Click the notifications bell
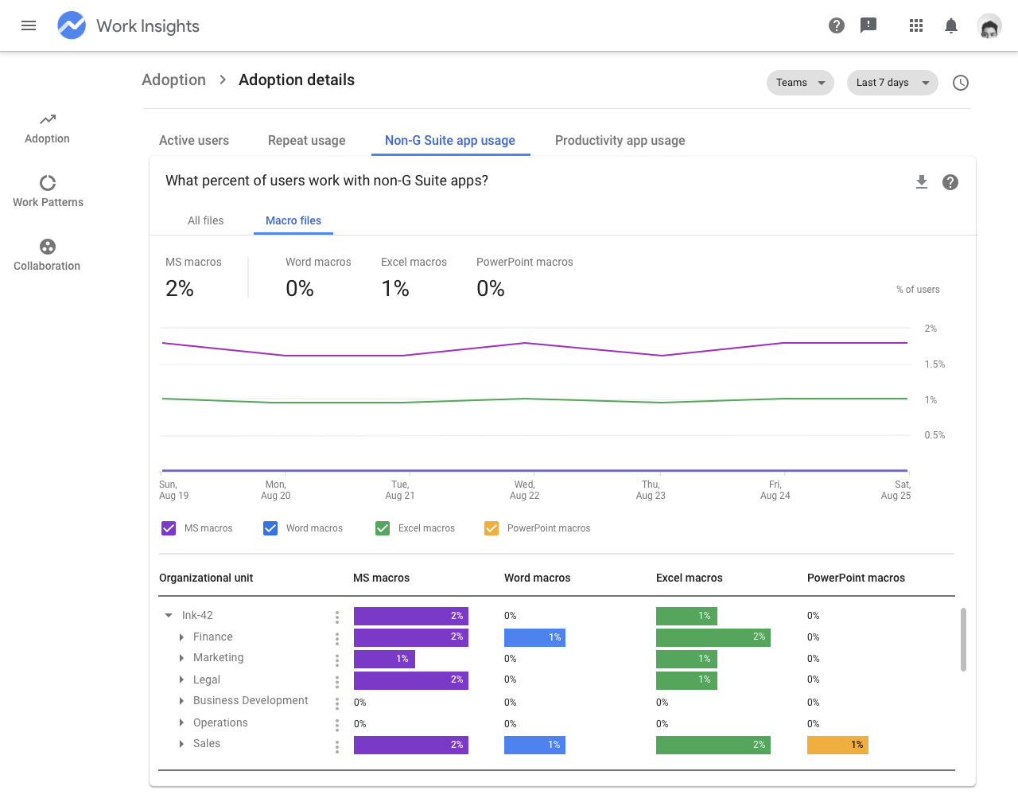This screenshot has width=1018, height=806. pyautogui.click(x=950, y=25)
